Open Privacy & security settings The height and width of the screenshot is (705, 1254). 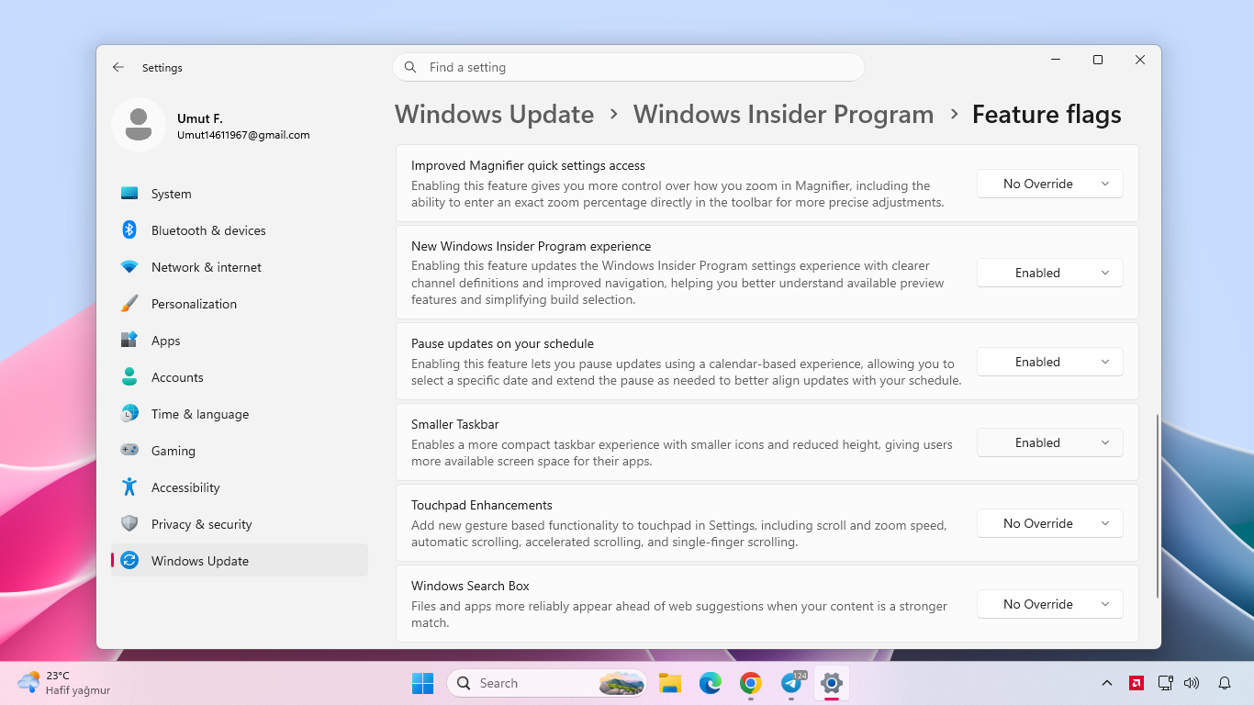click(x=240, y=524)
